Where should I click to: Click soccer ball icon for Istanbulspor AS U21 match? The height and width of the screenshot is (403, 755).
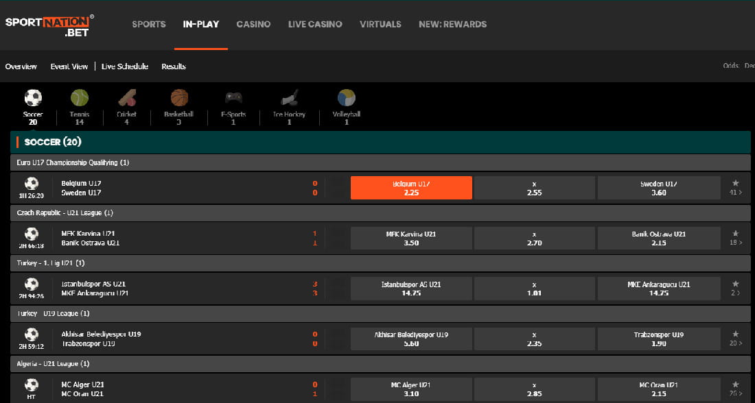click(32, 284)
